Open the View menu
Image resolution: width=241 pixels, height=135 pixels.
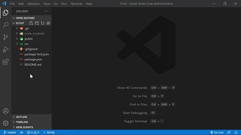47,4
